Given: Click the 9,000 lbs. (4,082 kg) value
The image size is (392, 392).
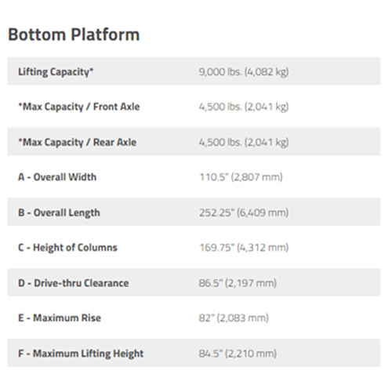Looking at the screenshot, I should click(x=244, y=71).
